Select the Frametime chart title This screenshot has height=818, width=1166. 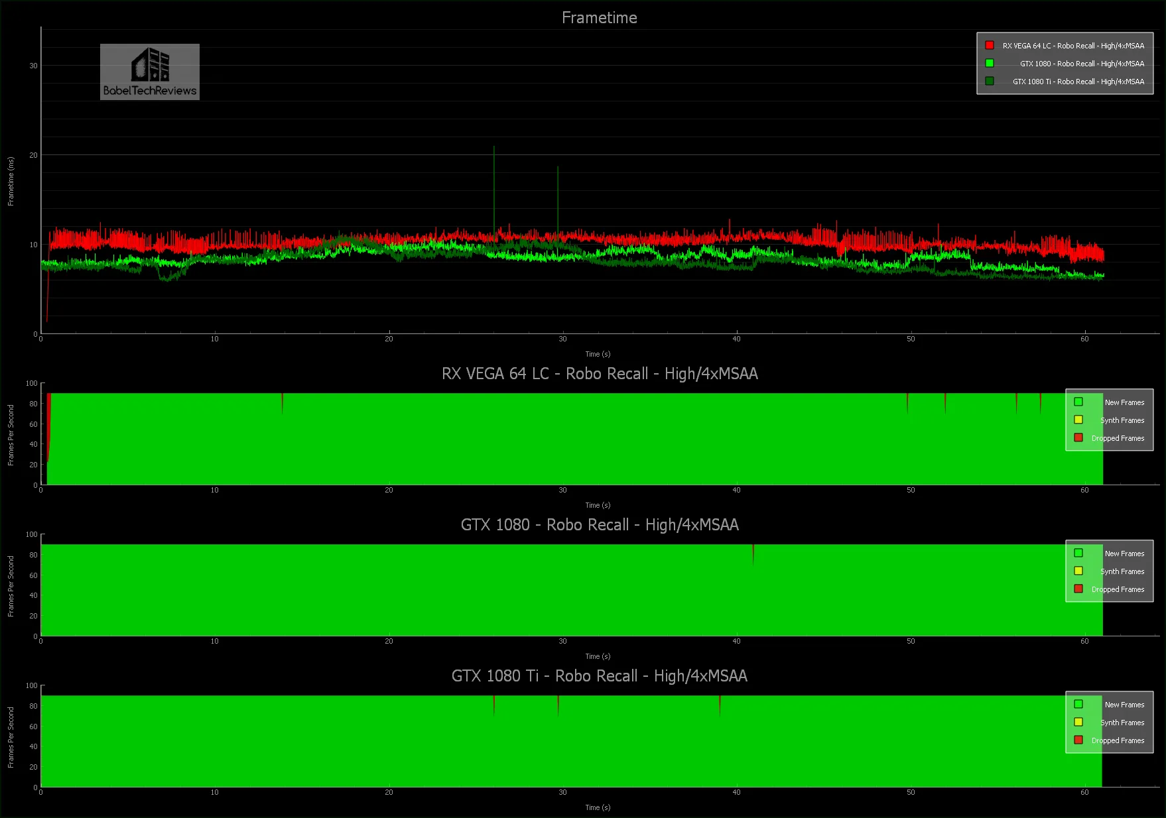(x=599, y=18)
